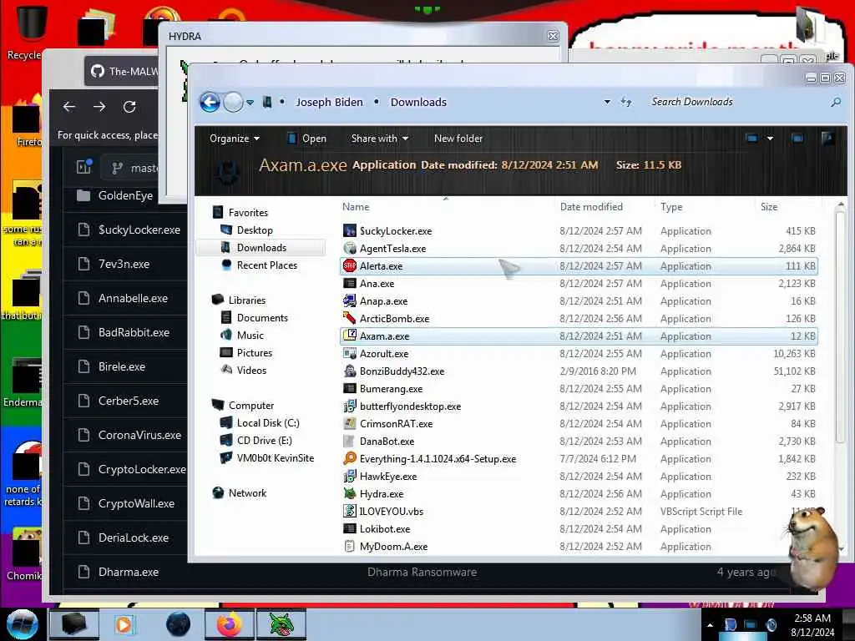855x641 pixels.
Task: Select the CrimsonRAT.exe file icon
Action: tap(350, 423)
